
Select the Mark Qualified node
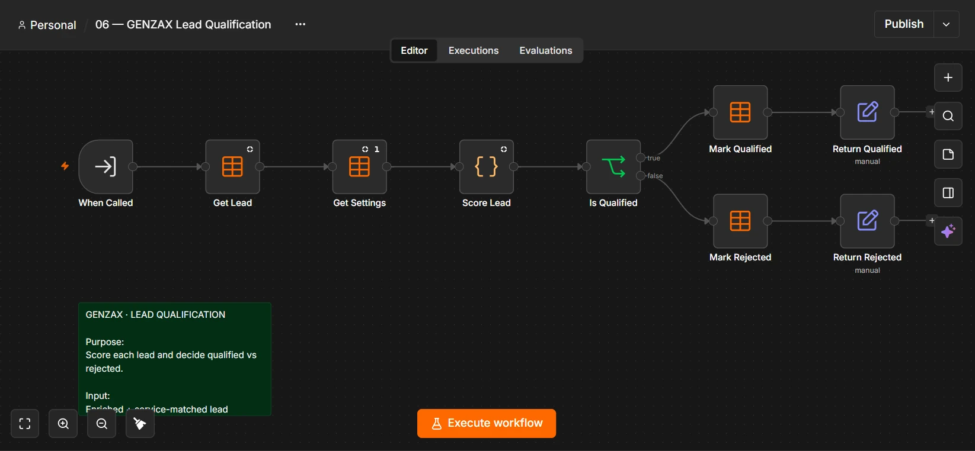(740, 112)
